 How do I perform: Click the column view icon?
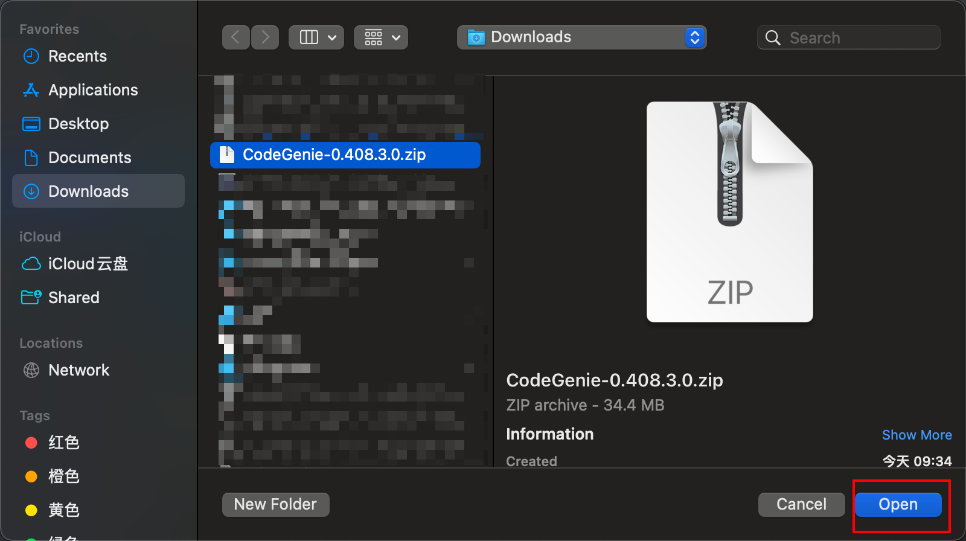tap(309, 37)
